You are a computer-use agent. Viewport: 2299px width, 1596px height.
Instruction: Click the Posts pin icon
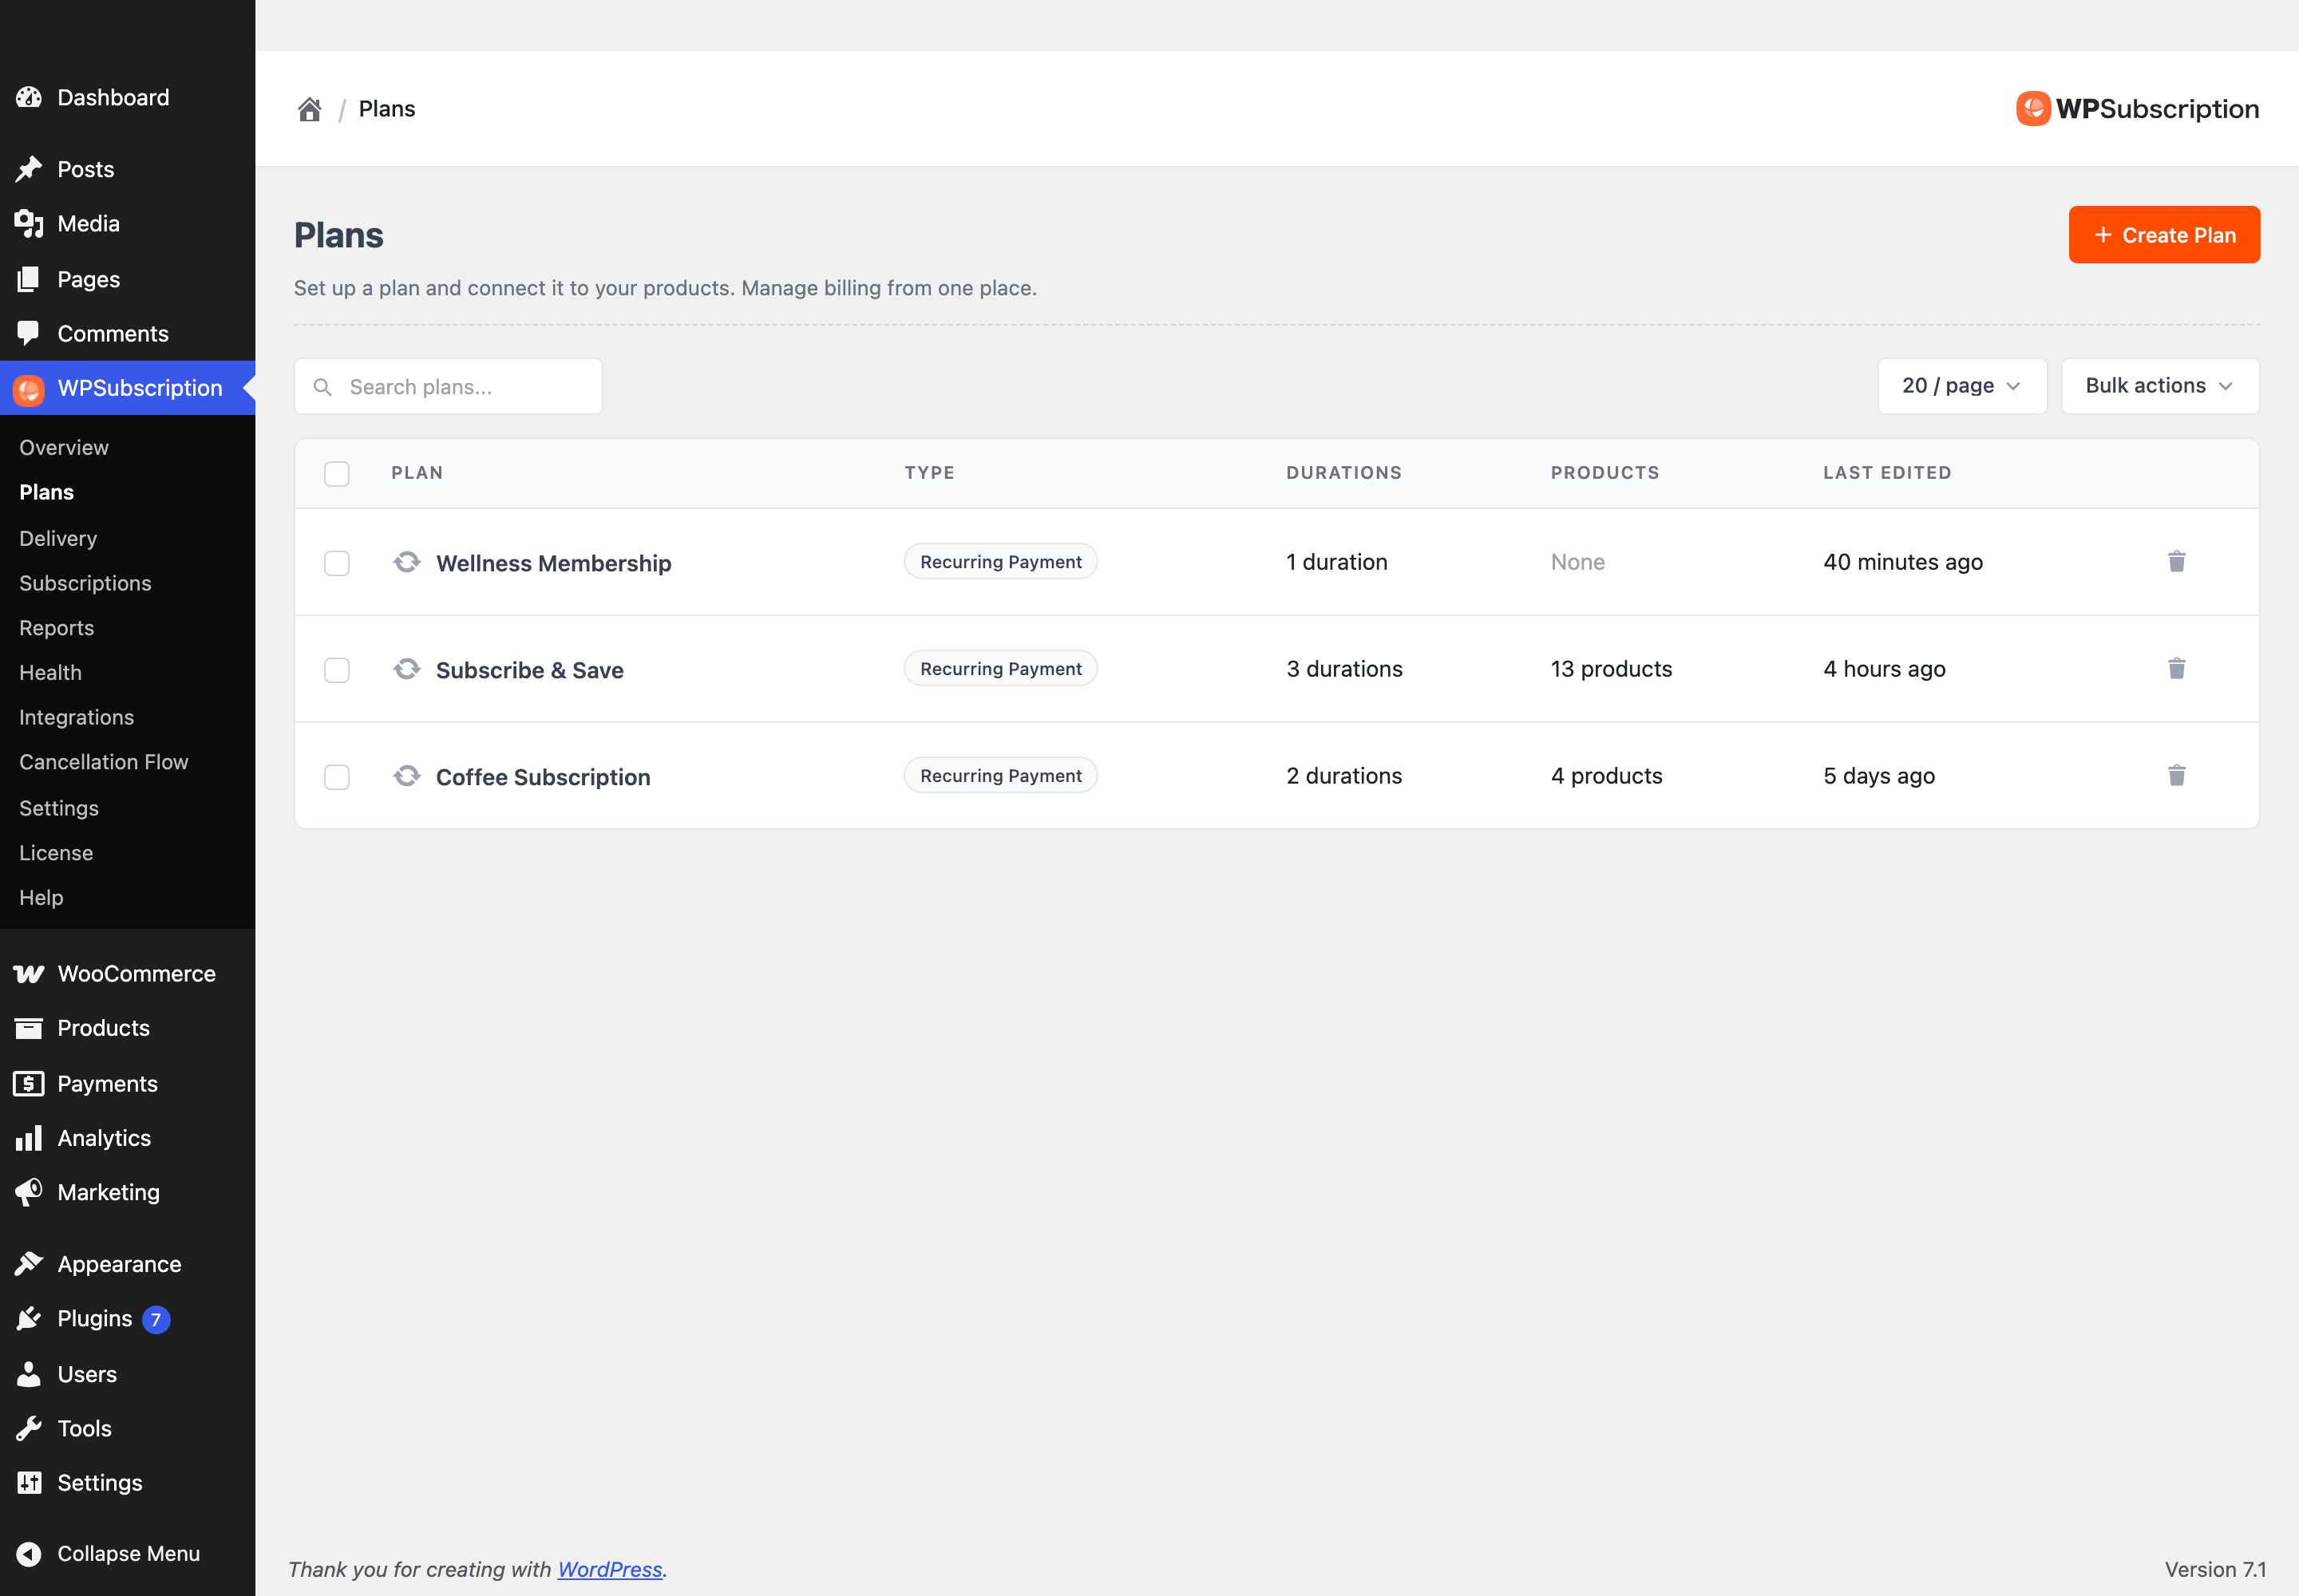coord(29,169)
